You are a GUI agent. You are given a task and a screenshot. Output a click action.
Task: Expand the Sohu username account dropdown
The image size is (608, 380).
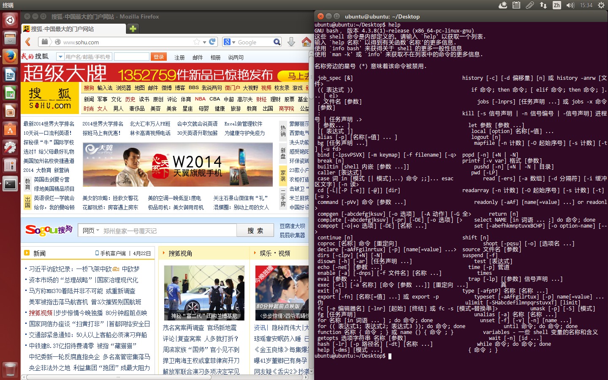pyautogui.click(x=60, y=57)
